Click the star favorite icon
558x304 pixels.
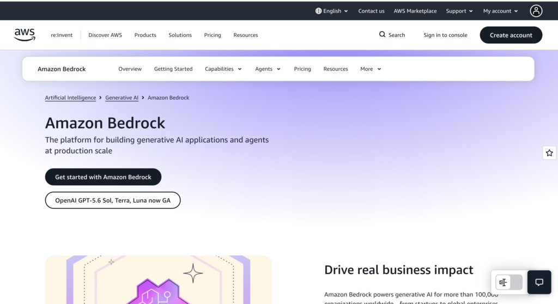[x=549, y=153]
